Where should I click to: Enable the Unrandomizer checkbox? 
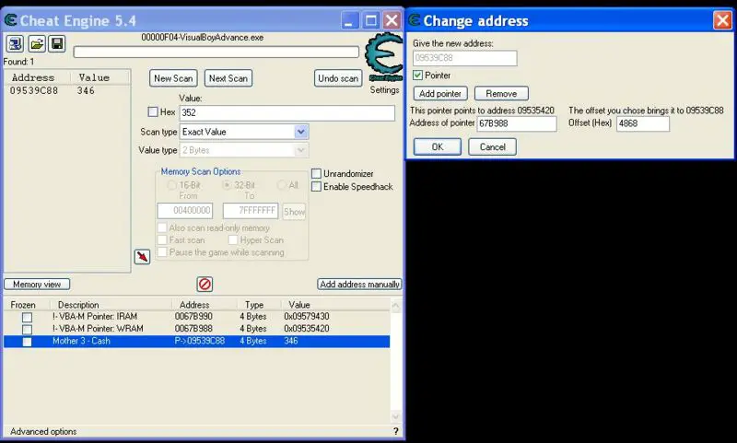(316, 174)
